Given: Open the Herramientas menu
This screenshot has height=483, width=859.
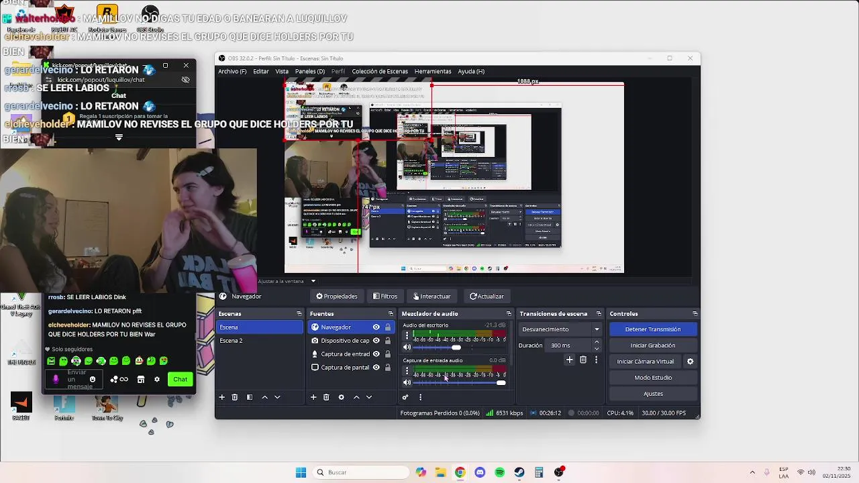Looking at the screenshot, I should 433,71.
